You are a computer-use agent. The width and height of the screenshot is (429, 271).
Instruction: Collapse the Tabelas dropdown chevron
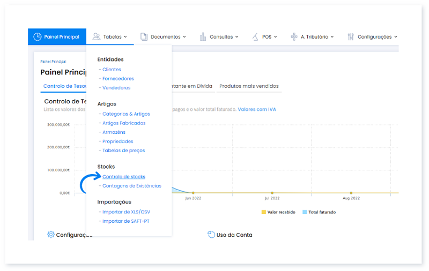125,37
